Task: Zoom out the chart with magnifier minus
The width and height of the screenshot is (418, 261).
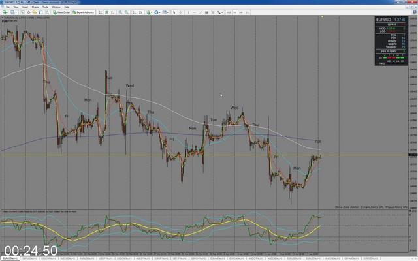Action: (127, 12)
